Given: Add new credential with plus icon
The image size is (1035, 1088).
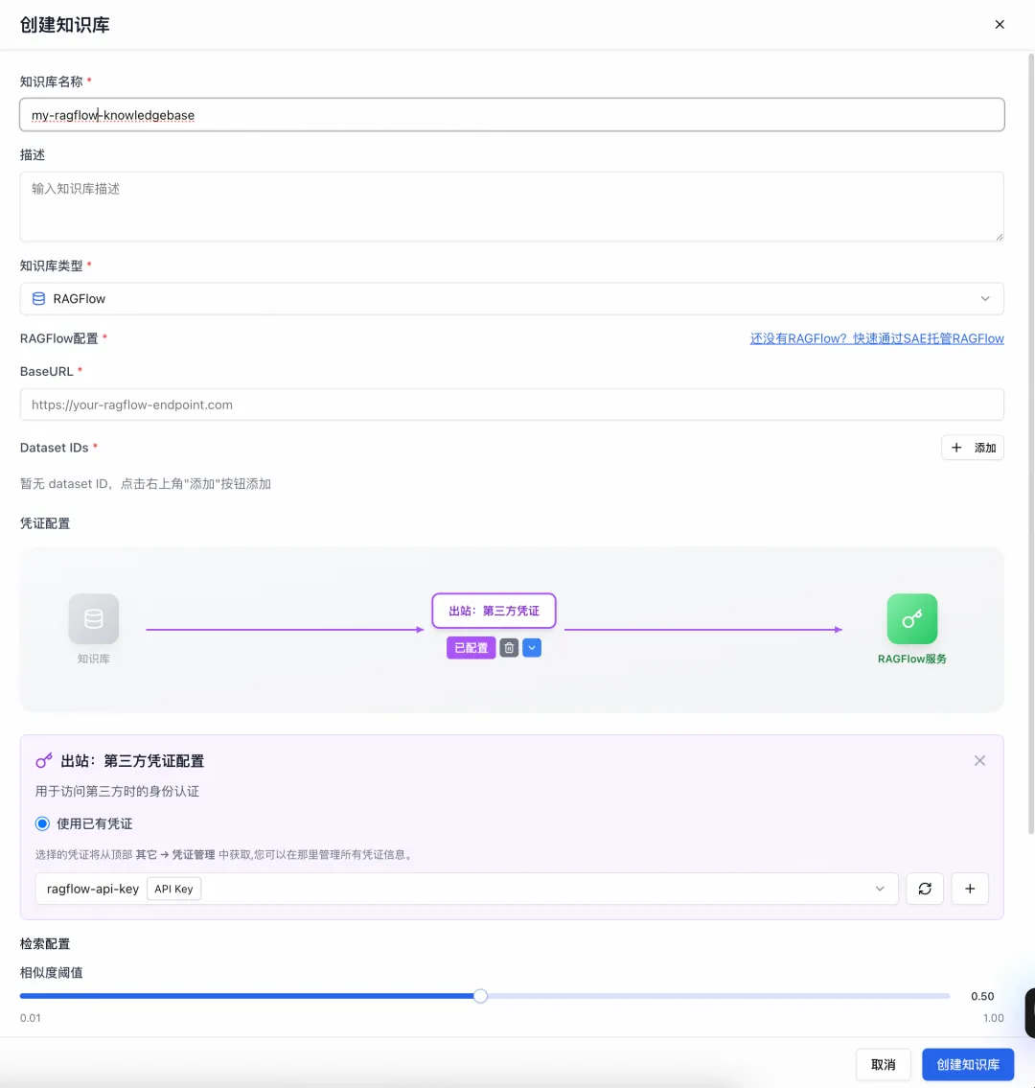Looking at the screenshot, I should click(970, 889).
